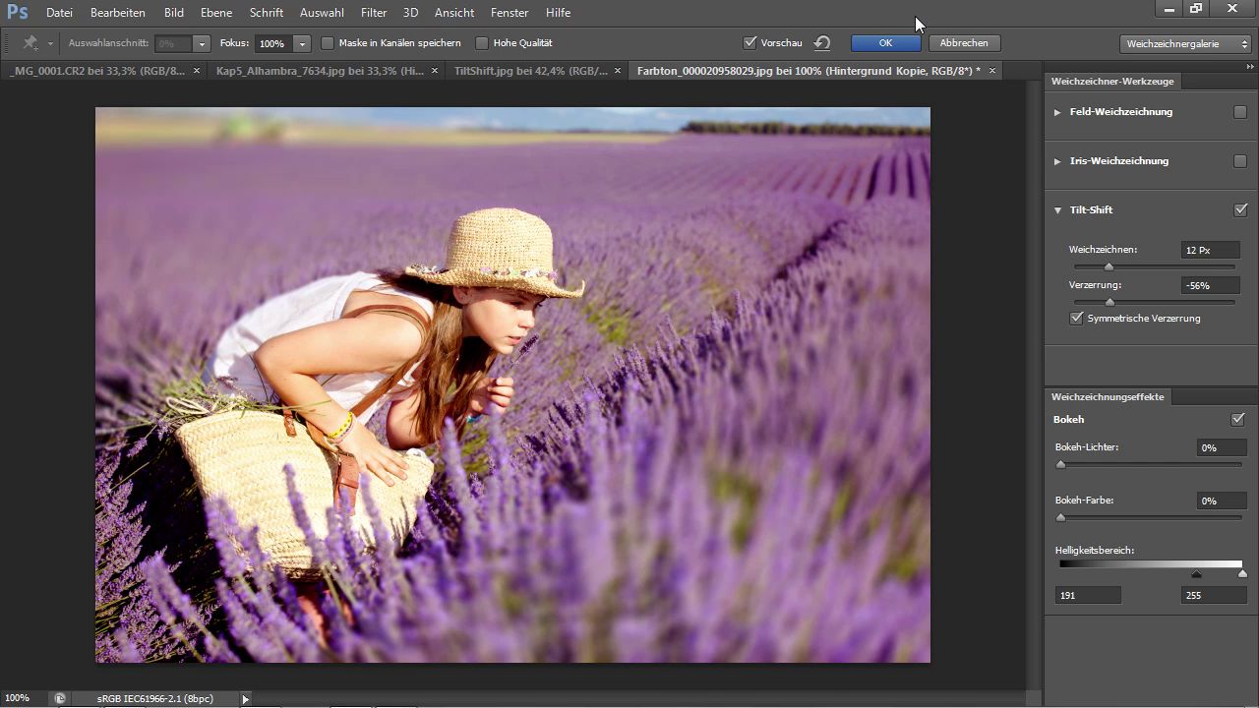The width and height of the screenshot is (1259, 708).
Task: Open the Fokus percentage dropdown
Action: pyautogui.click(x=302, y=44)
